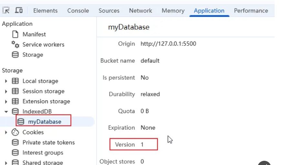Click the Service workers gear icon
Screen dimensions: 295x165
coord(15,45)
